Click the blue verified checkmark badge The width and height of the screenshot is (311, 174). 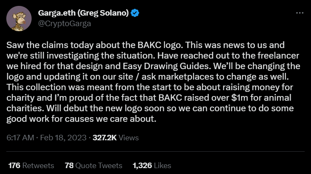coord(136,13)
